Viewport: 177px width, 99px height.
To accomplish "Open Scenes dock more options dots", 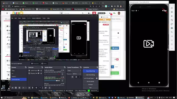I will (26, 88).
